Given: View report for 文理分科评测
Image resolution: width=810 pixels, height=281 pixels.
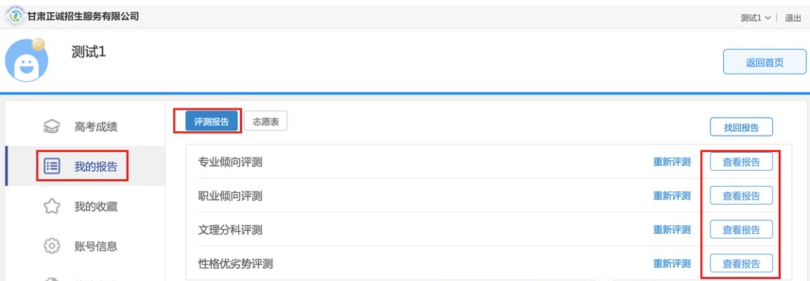Looking at the screenshot, I should click(741, 230).
